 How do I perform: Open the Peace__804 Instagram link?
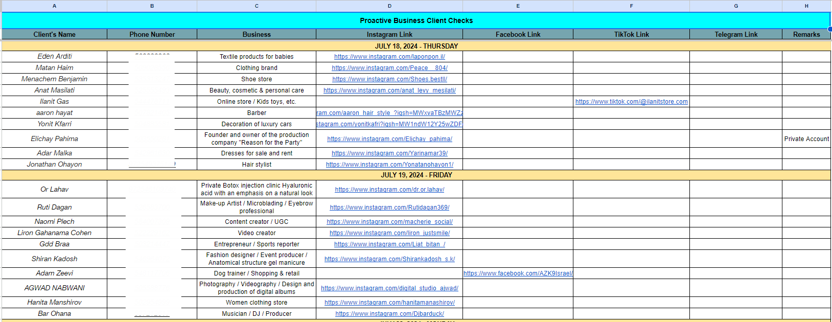[389, 68]
